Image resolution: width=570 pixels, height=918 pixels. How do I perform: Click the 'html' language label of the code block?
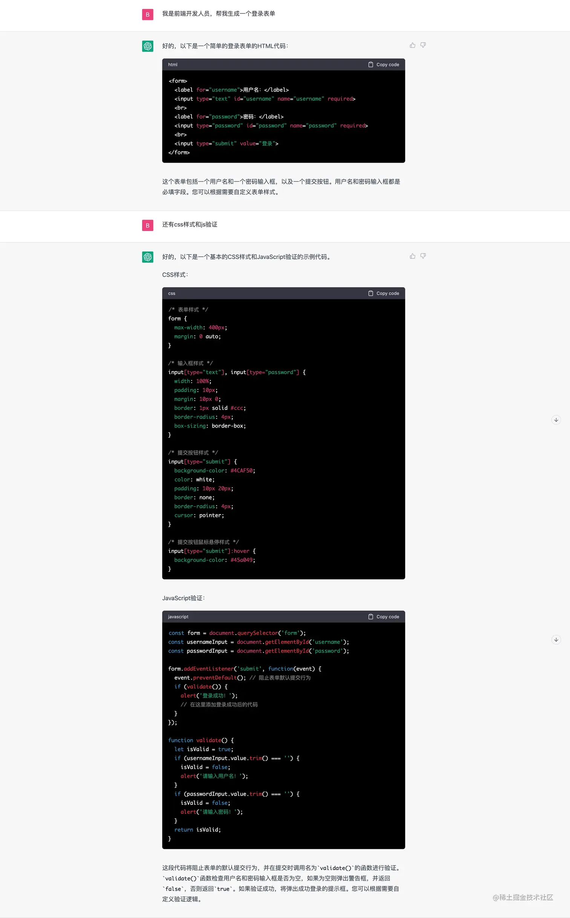click(173, 65)
